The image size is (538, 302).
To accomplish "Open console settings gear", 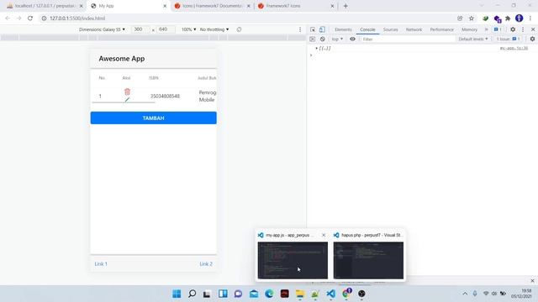I will point(532,39).
